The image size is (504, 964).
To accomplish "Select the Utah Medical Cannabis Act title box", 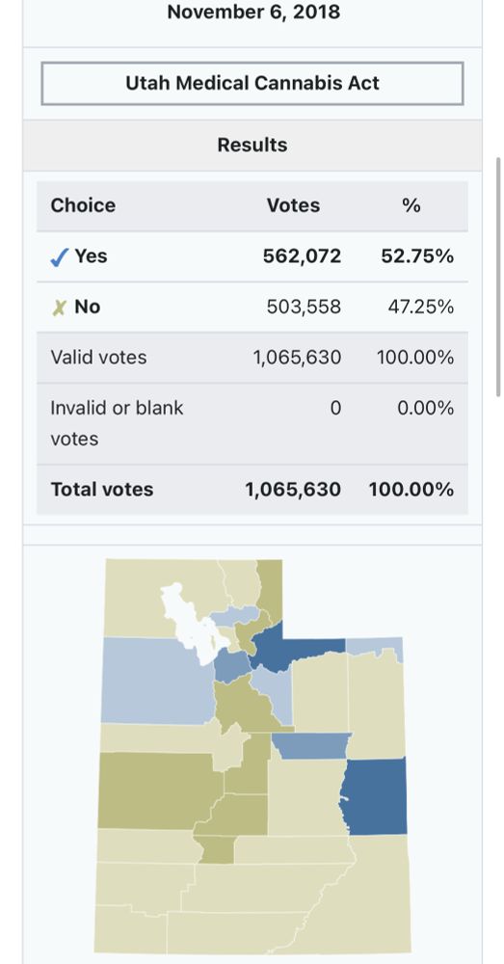I will pos(252,83).
